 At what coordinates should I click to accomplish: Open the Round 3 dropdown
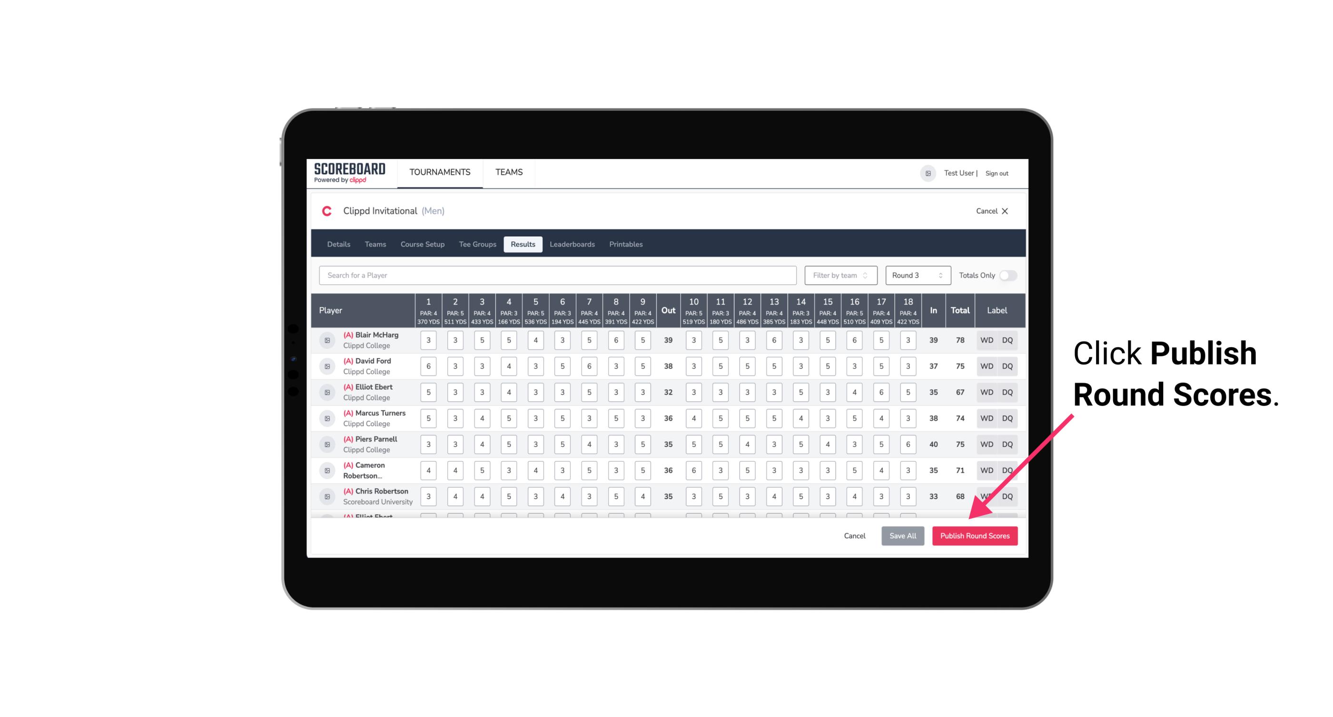(x=916, y=275)
